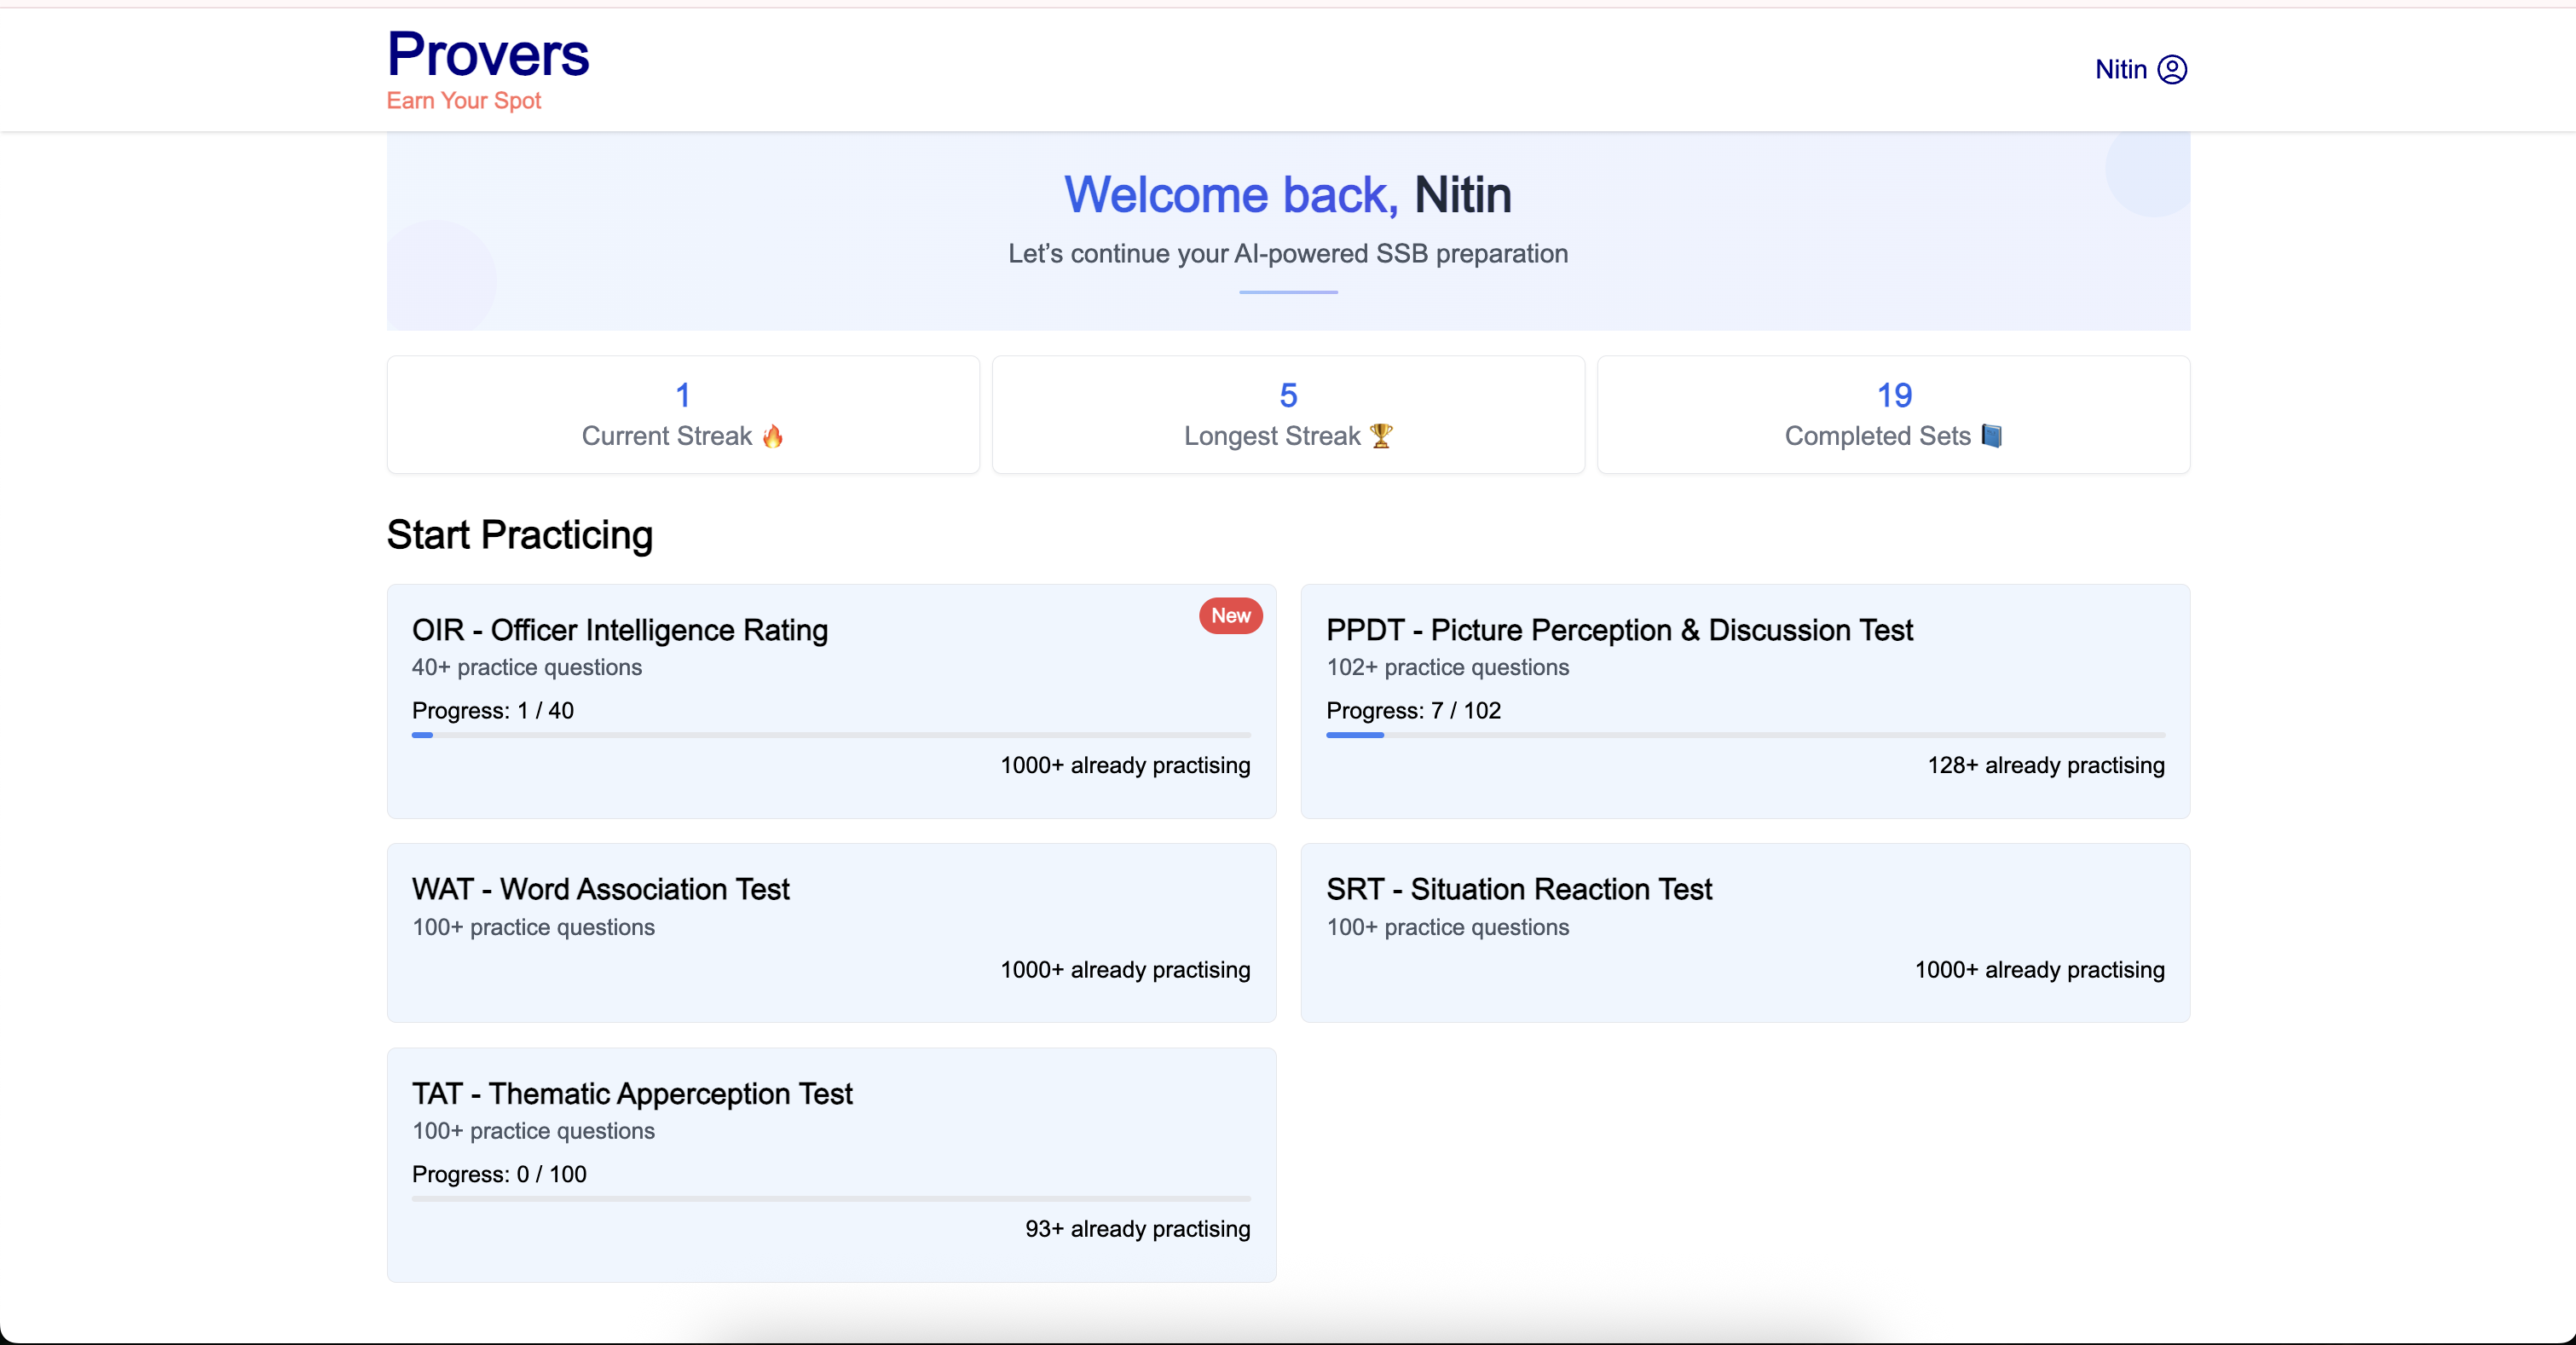Click the PPDT progress bar

[1744, 735]
